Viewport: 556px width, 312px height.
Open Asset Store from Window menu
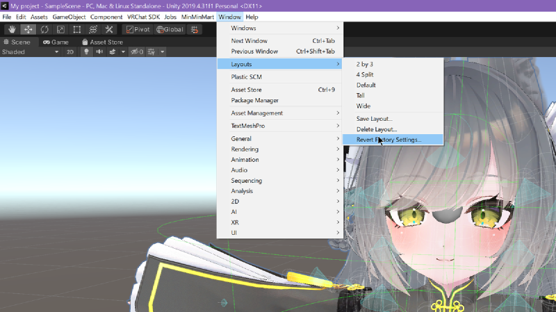(280, 90)
